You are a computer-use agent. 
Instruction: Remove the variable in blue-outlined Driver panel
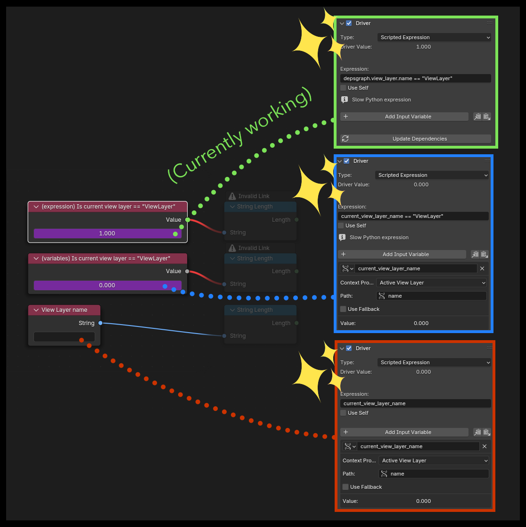[482, 268]
